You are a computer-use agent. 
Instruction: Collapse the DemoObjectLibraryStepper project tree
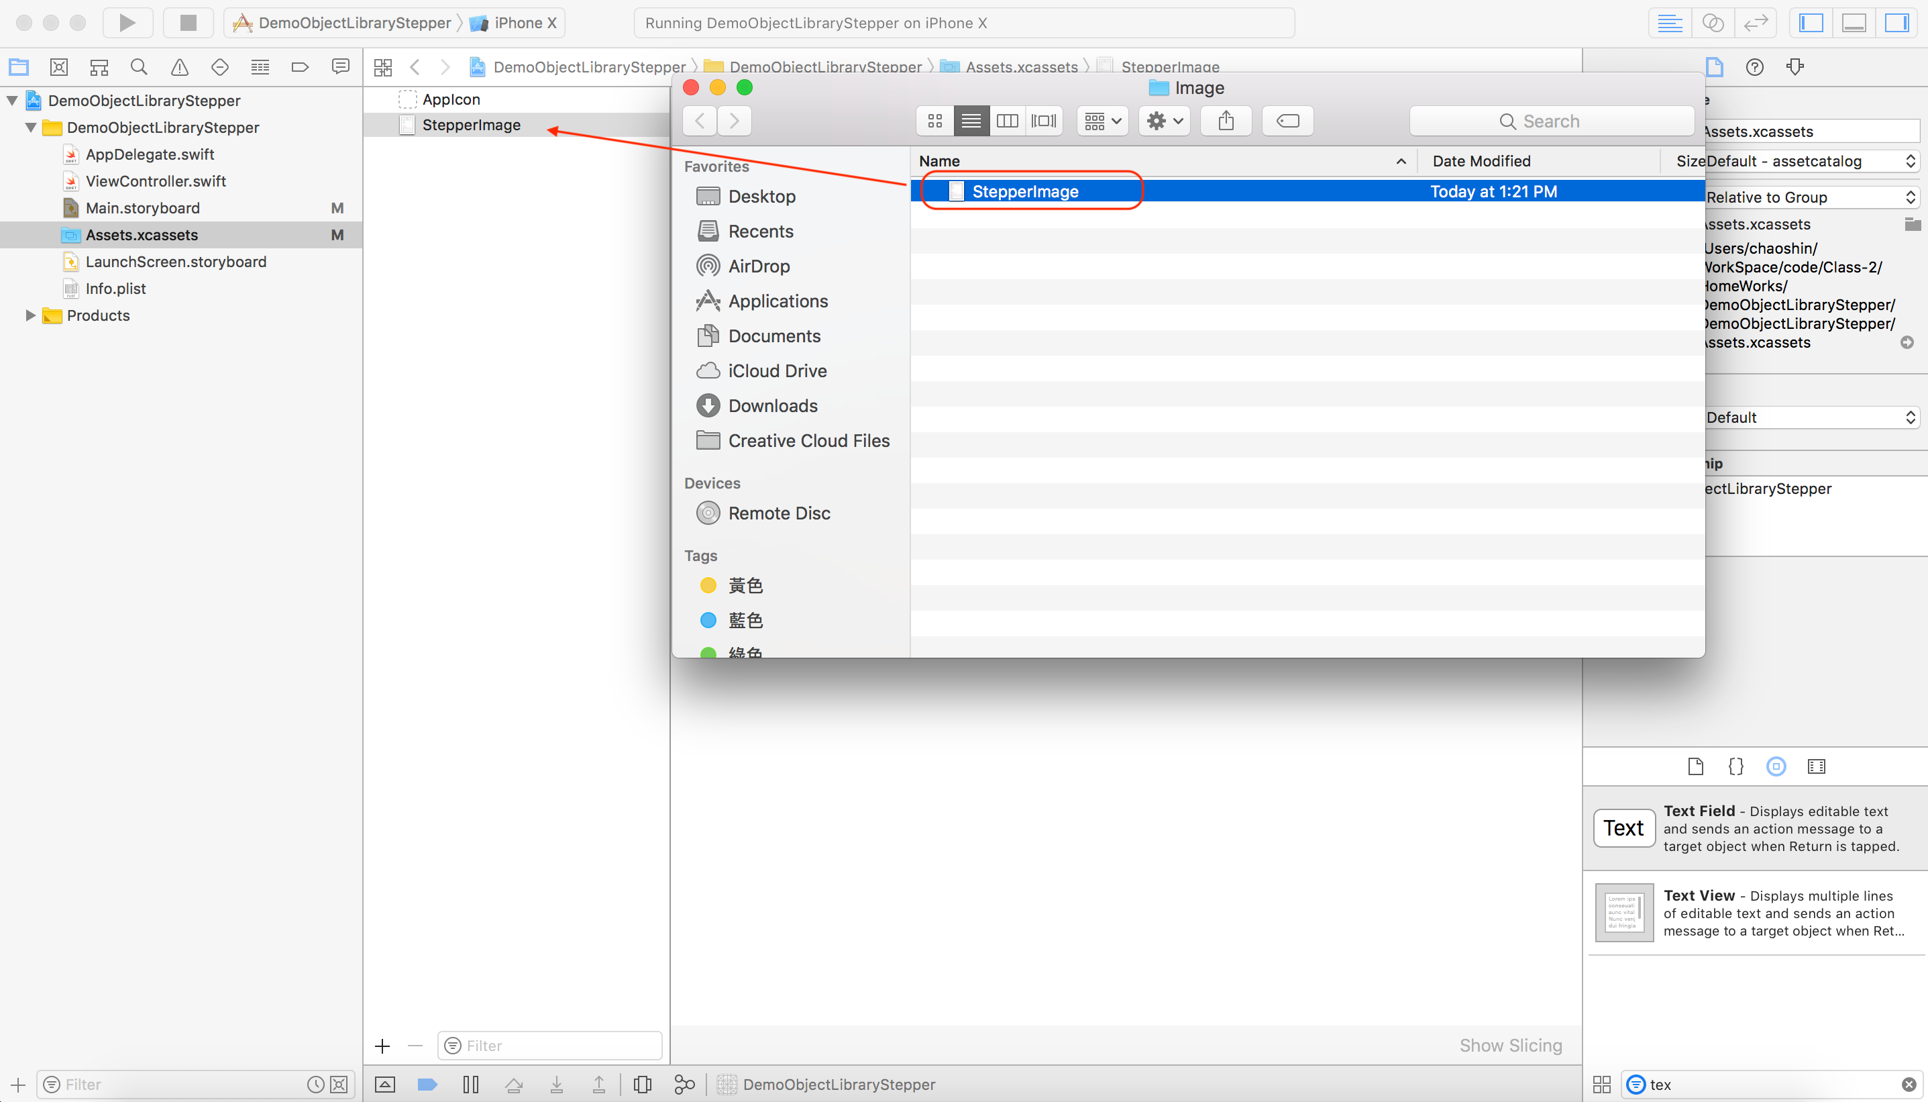[12, 100]
